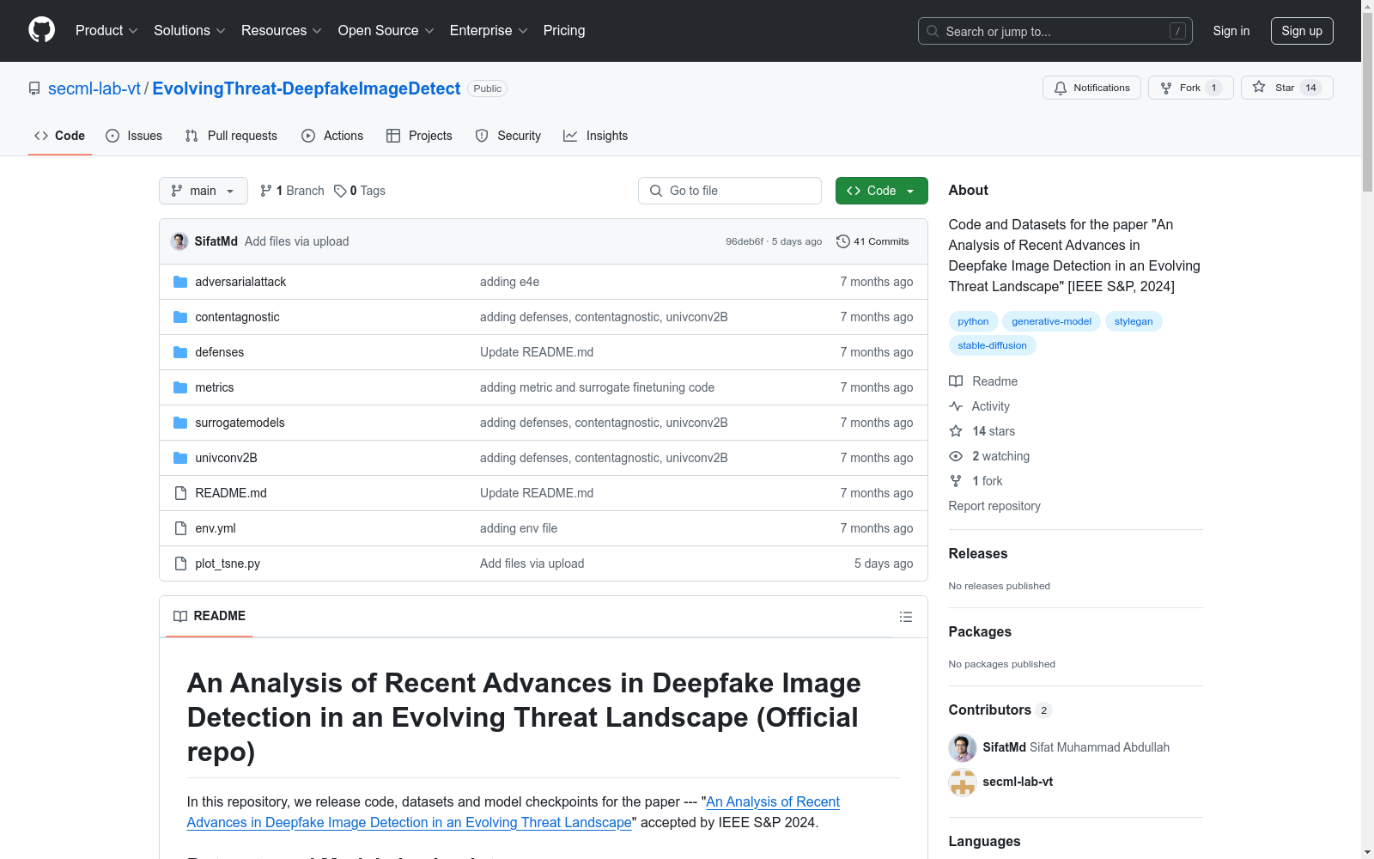Image resolution: width=1374 pixels, height=859 pixels.
Task: Open the Projects tab
Action: [419, 136]
